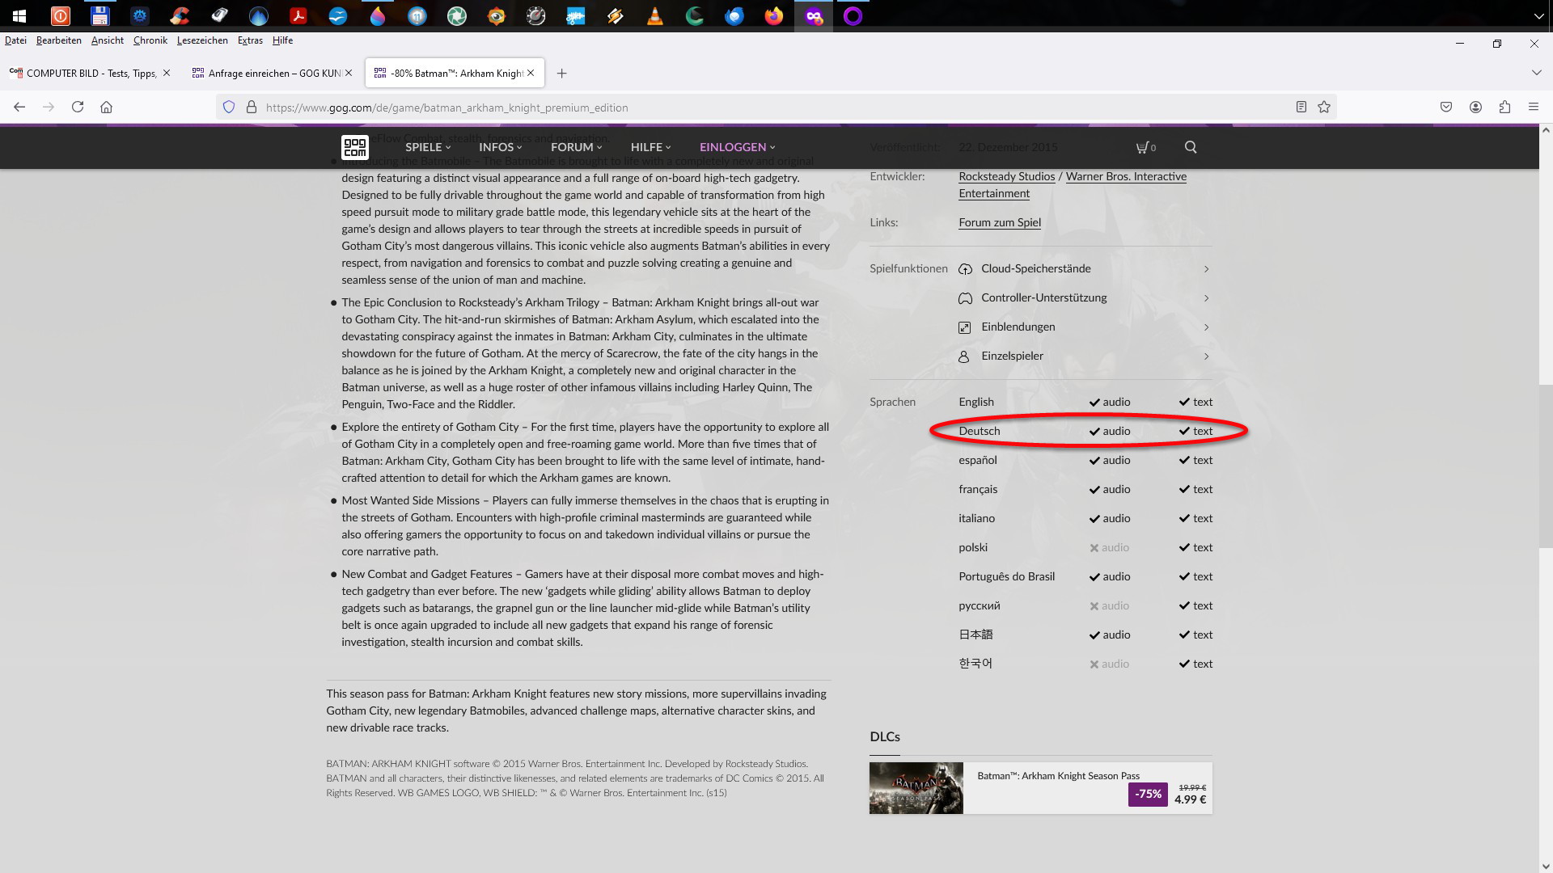Launch VLC media player from taskbar

(x=655, y=15)
